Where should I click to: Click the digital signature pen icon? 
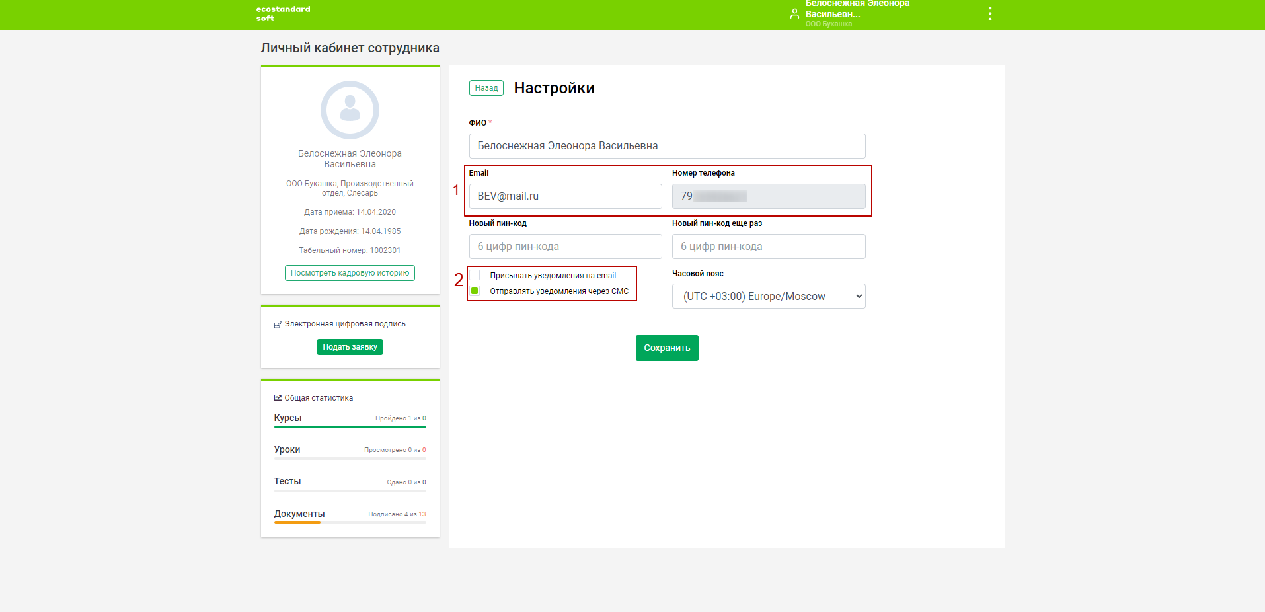[x=278, y=325]
